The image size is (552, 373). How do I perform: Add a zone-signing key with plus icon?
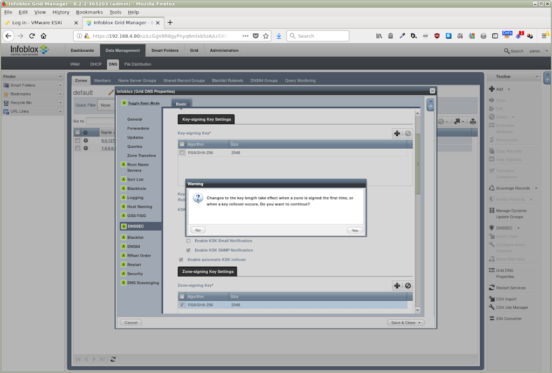[397, 286]
